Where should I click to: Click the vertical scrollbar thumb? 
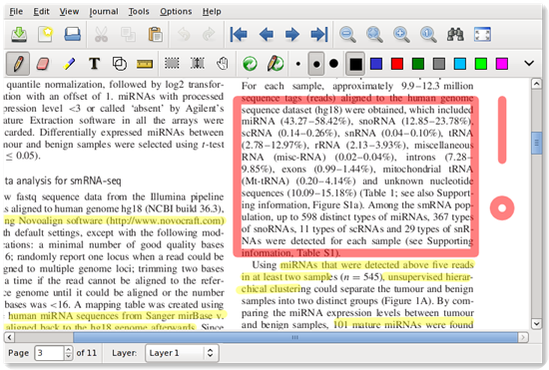(536, 143)
